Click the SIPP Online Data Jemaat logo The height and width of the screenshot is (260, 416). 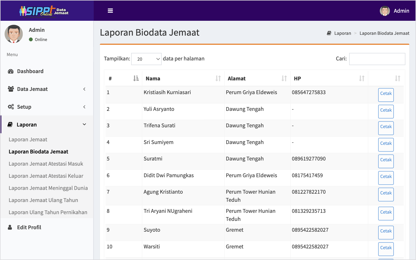coord(44,11)
